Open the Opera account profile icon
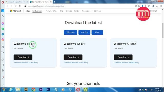Screen dimensions: 164x92 point(153,6)
